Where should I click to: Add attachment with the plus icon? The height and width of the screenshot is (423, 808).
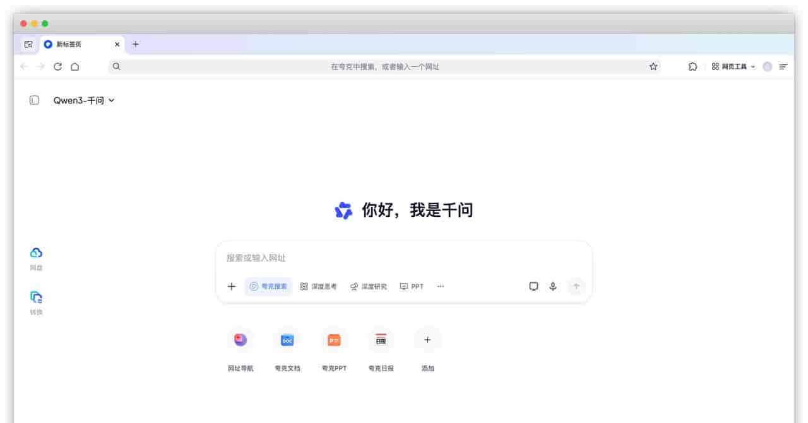[232, 286]
